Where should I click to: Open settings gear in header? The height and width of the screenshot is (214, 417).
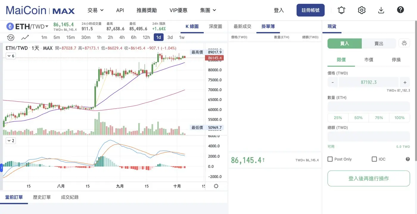(x=362, y=10)
